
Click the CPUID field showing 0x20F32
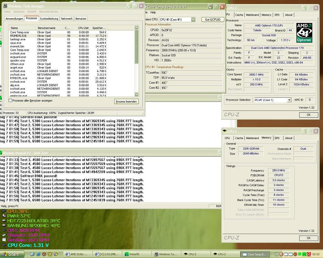191,30
